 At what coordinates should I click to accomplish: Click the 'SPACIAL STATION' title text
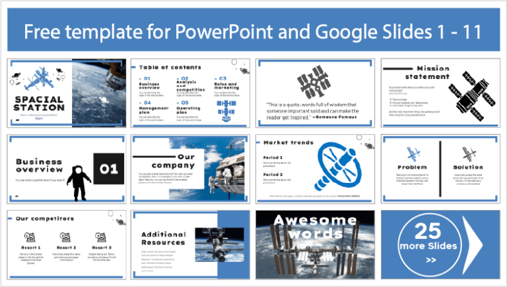tap(39, 103)
